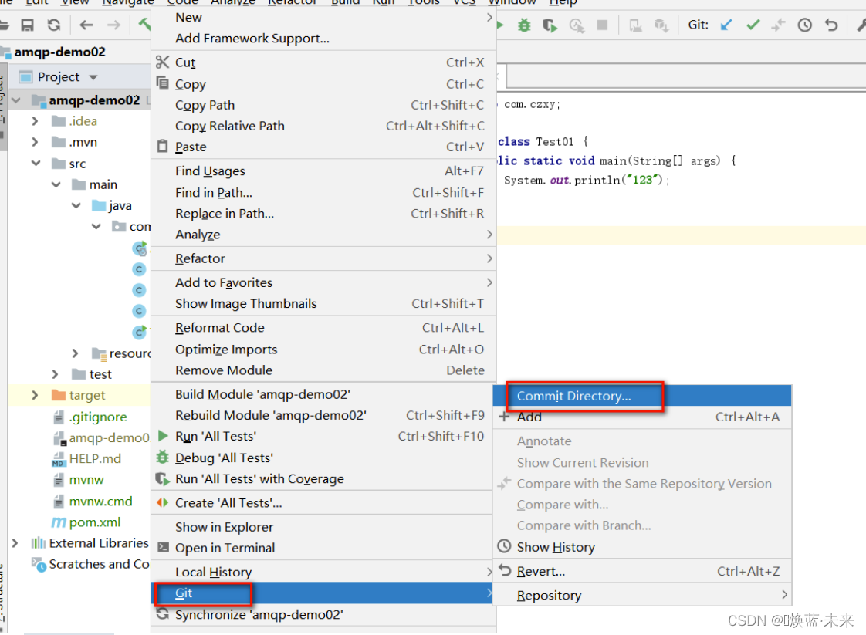Choose Commit Directory... from the Git submenu
Viewport: 866px width, 635px height.
[x=573, y=396]
